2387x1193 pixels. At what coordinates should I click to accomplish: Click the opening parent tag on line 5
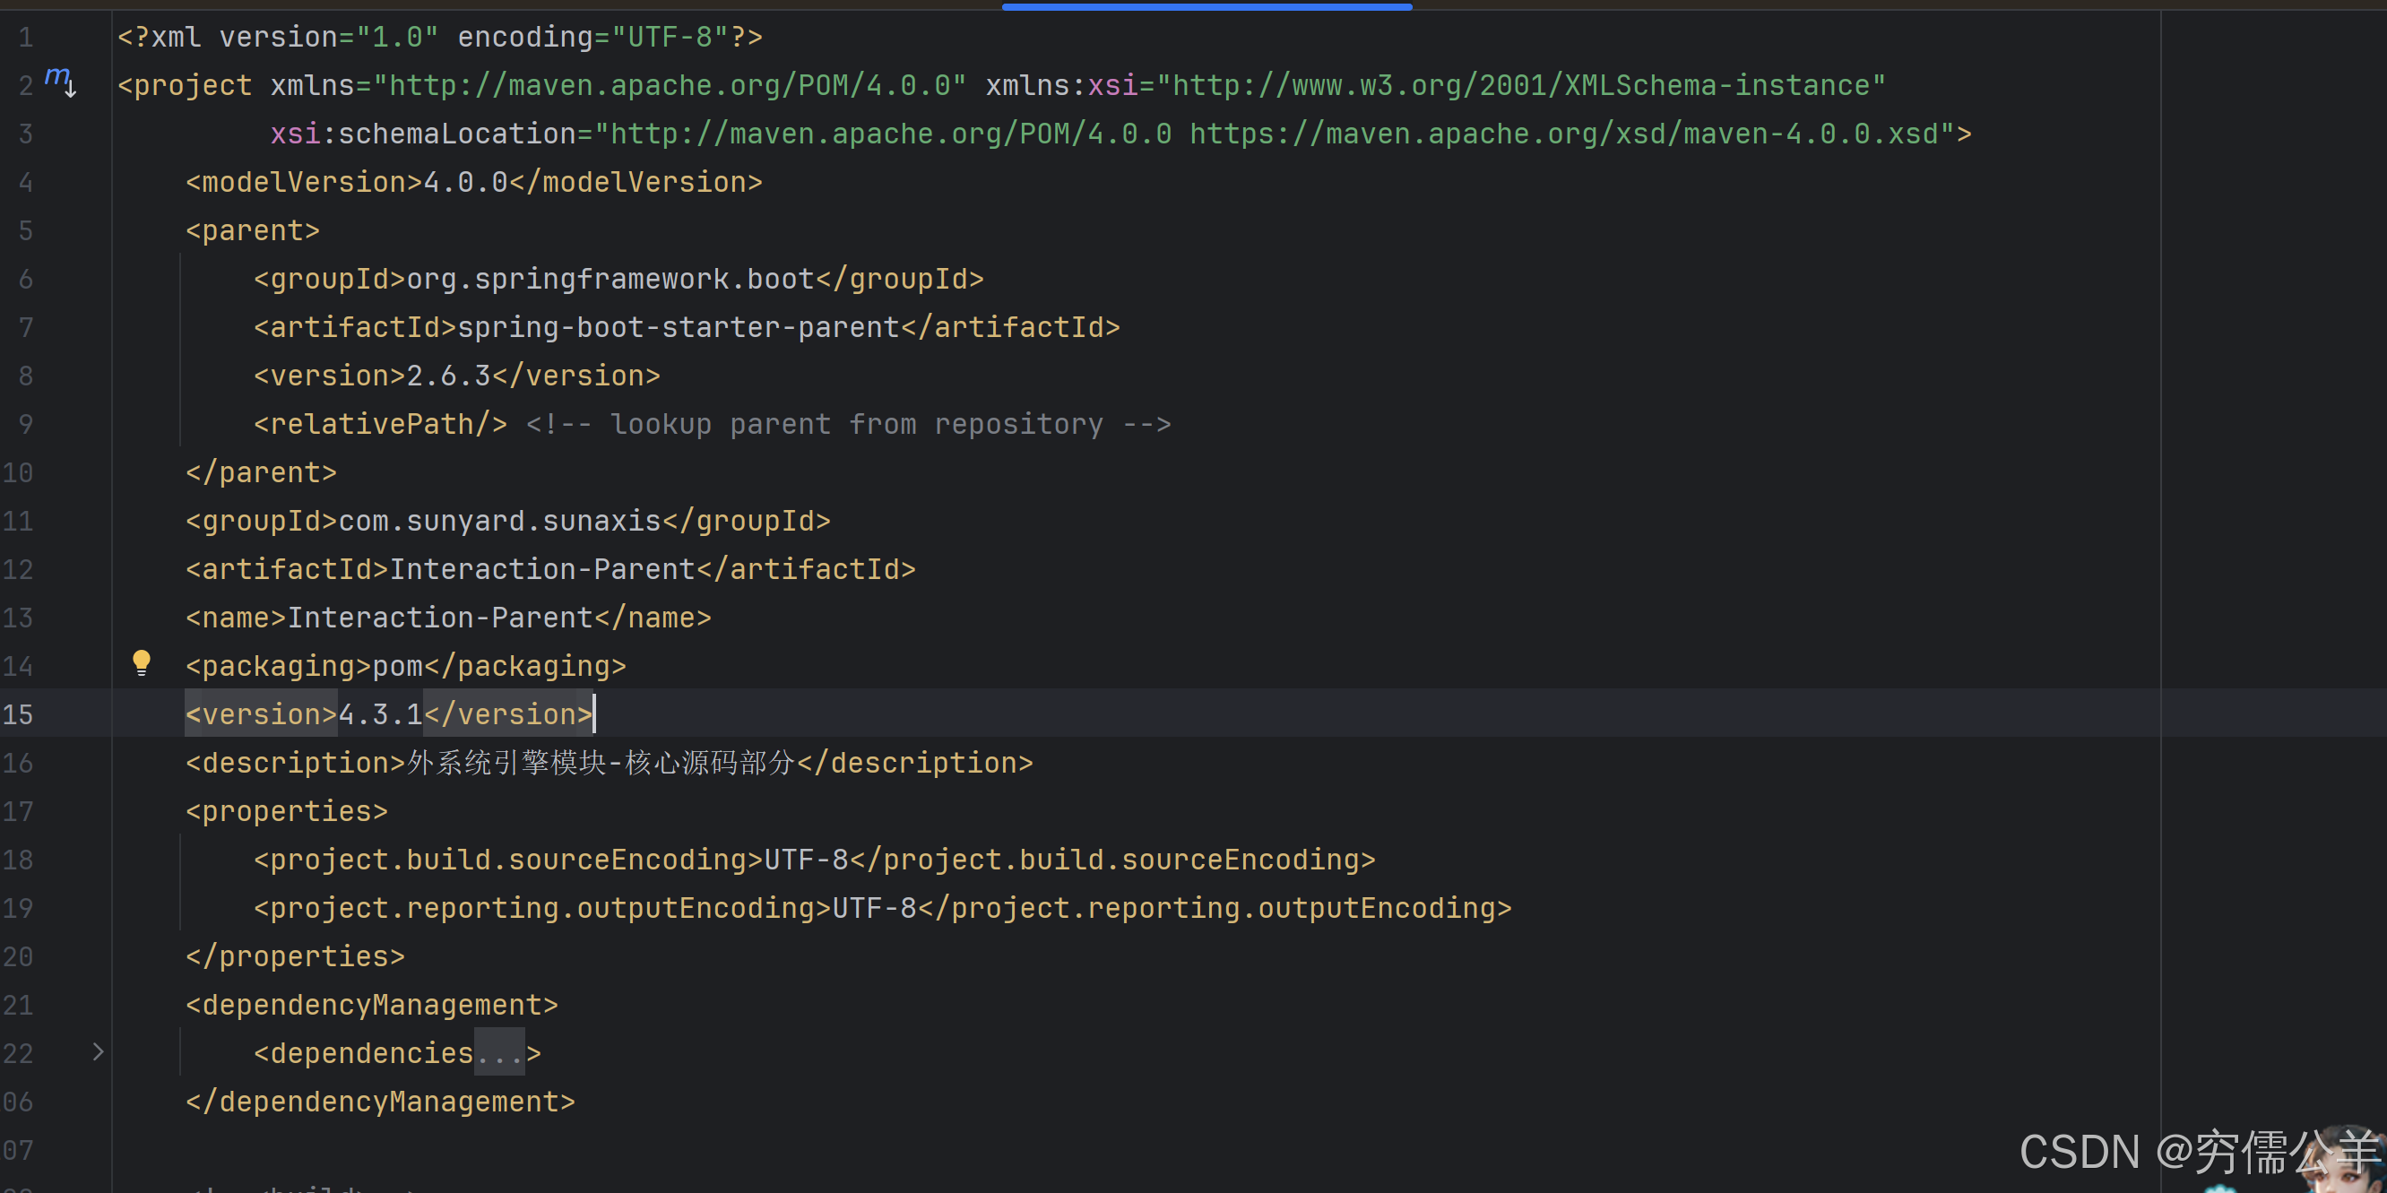click(x=252, y=230)
